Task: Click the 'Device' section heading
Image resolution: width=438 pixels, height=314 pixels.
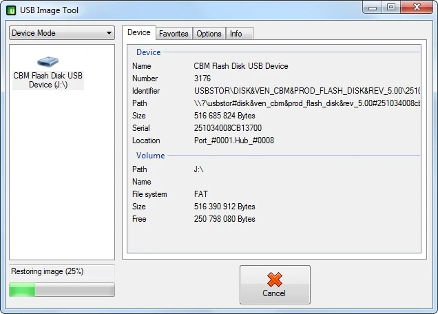Action: tap(148, 52)
